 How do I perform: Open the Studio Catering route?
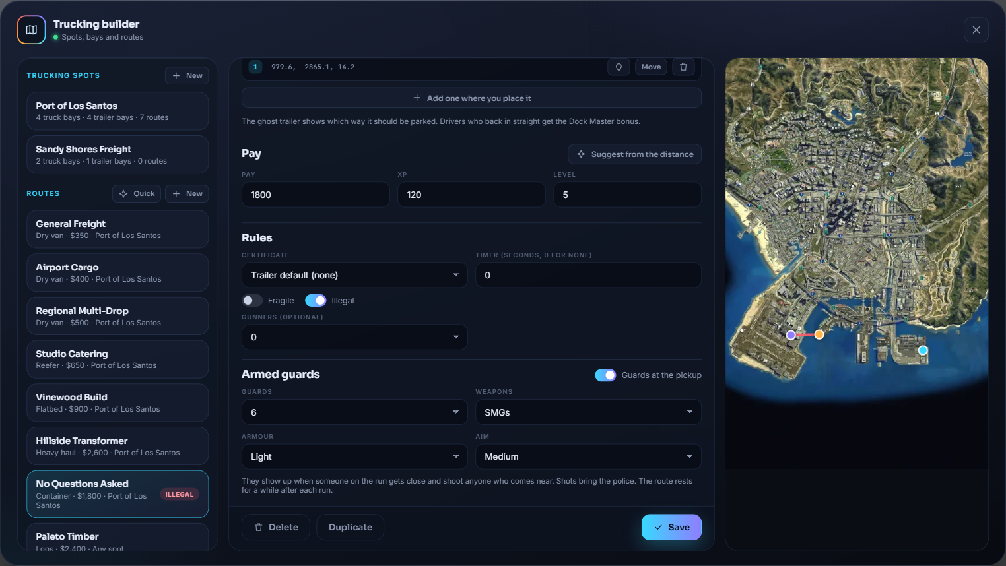coord(117,360)
